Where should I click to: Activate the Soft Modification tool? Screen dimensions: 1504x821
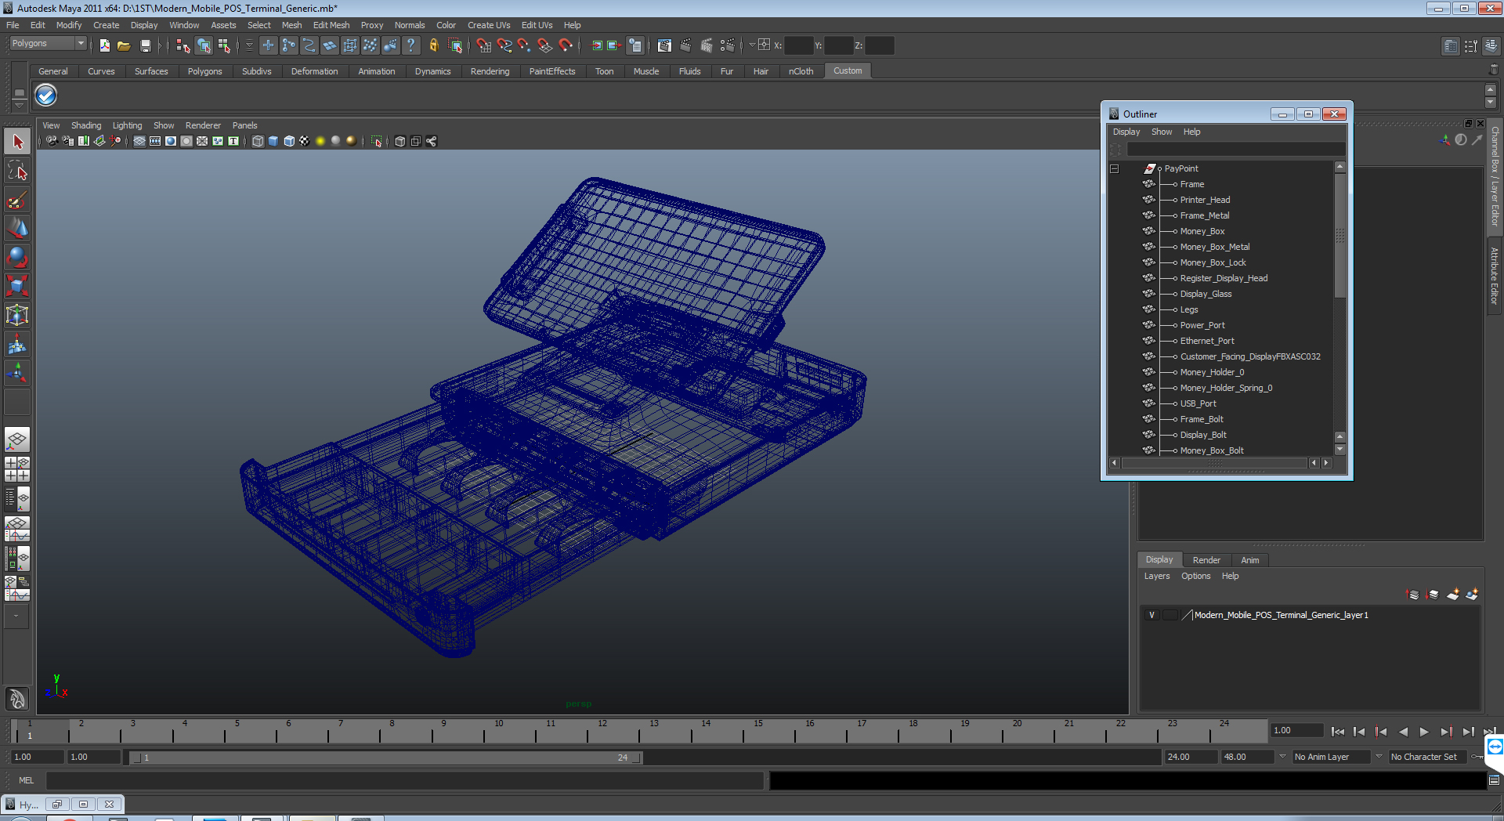pos(17,344)
